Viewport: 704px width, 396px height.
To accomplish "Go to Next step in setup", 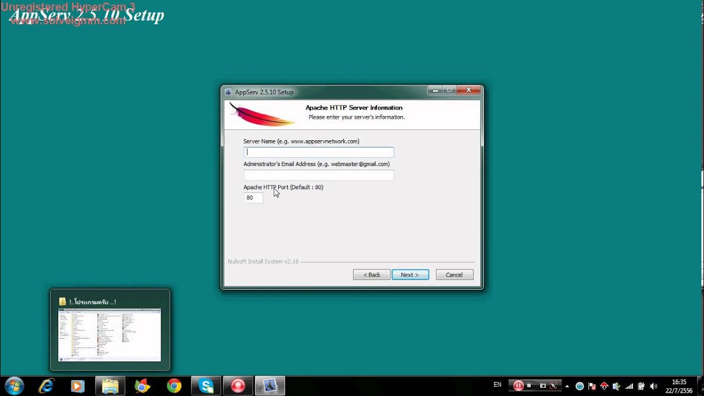I will click(x=410, y=274).
